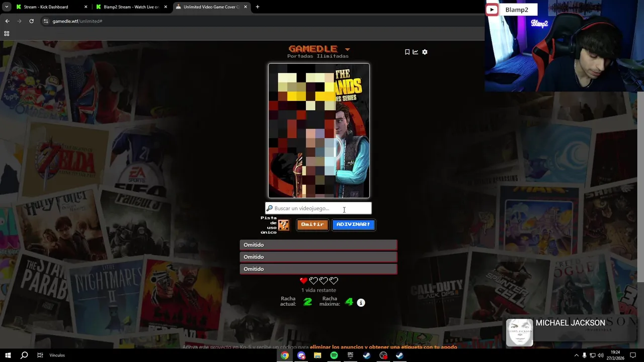
Task: Reload the gamedle page
Action: [31, 21]
